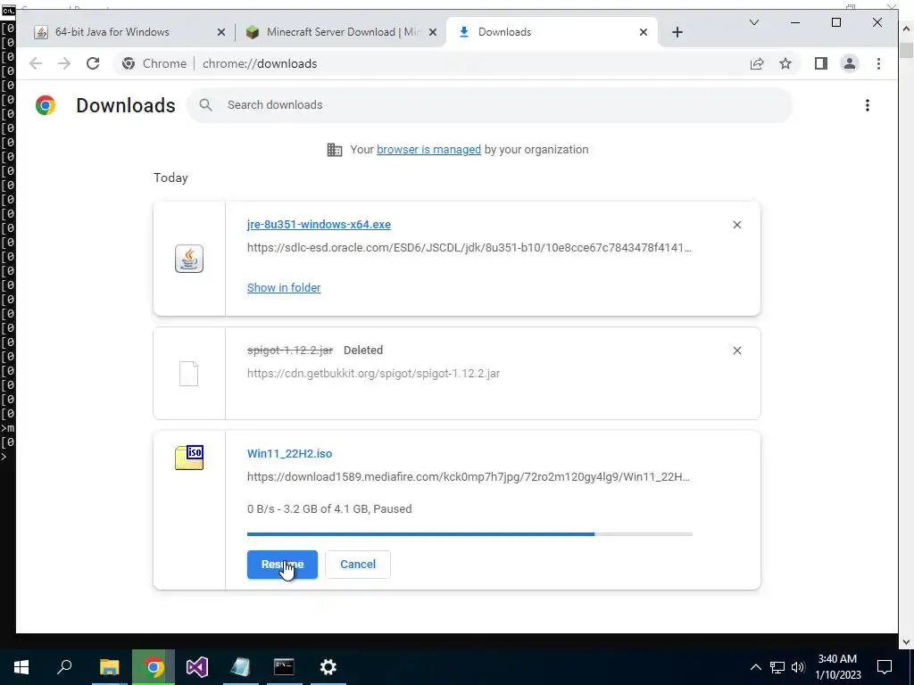Click the Search downloads field

click(490, 105)
